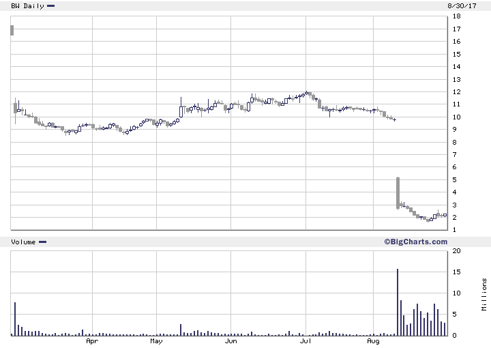Click the 1 price axis label

[455, 229]
